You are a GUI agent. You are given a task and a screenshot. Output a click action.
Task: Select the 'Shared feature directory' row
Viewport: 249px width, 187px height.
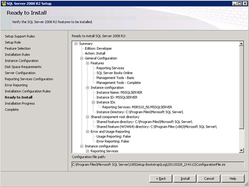(x=144, y=122)
